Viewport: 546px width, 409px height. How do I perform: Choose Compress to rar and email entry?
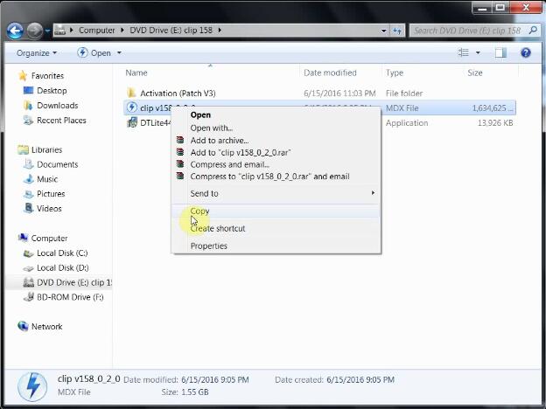[269, 177]
